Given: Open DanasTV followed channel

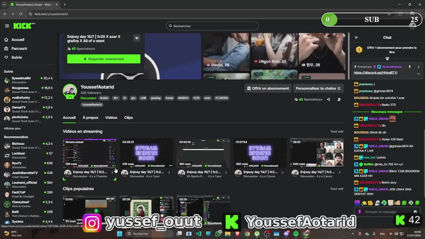Looking at the screenshot, I should click(28, 109).
